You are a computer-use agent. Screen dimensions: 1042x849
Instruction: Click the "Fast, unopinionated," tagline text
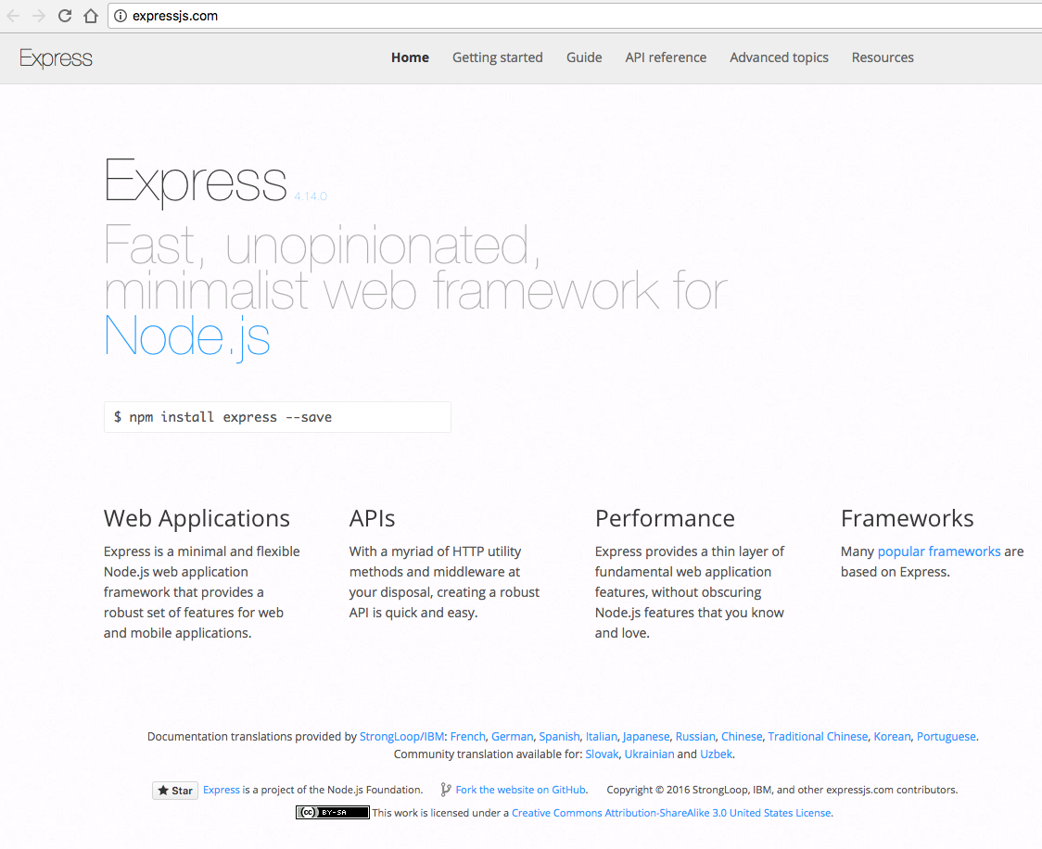322,245
